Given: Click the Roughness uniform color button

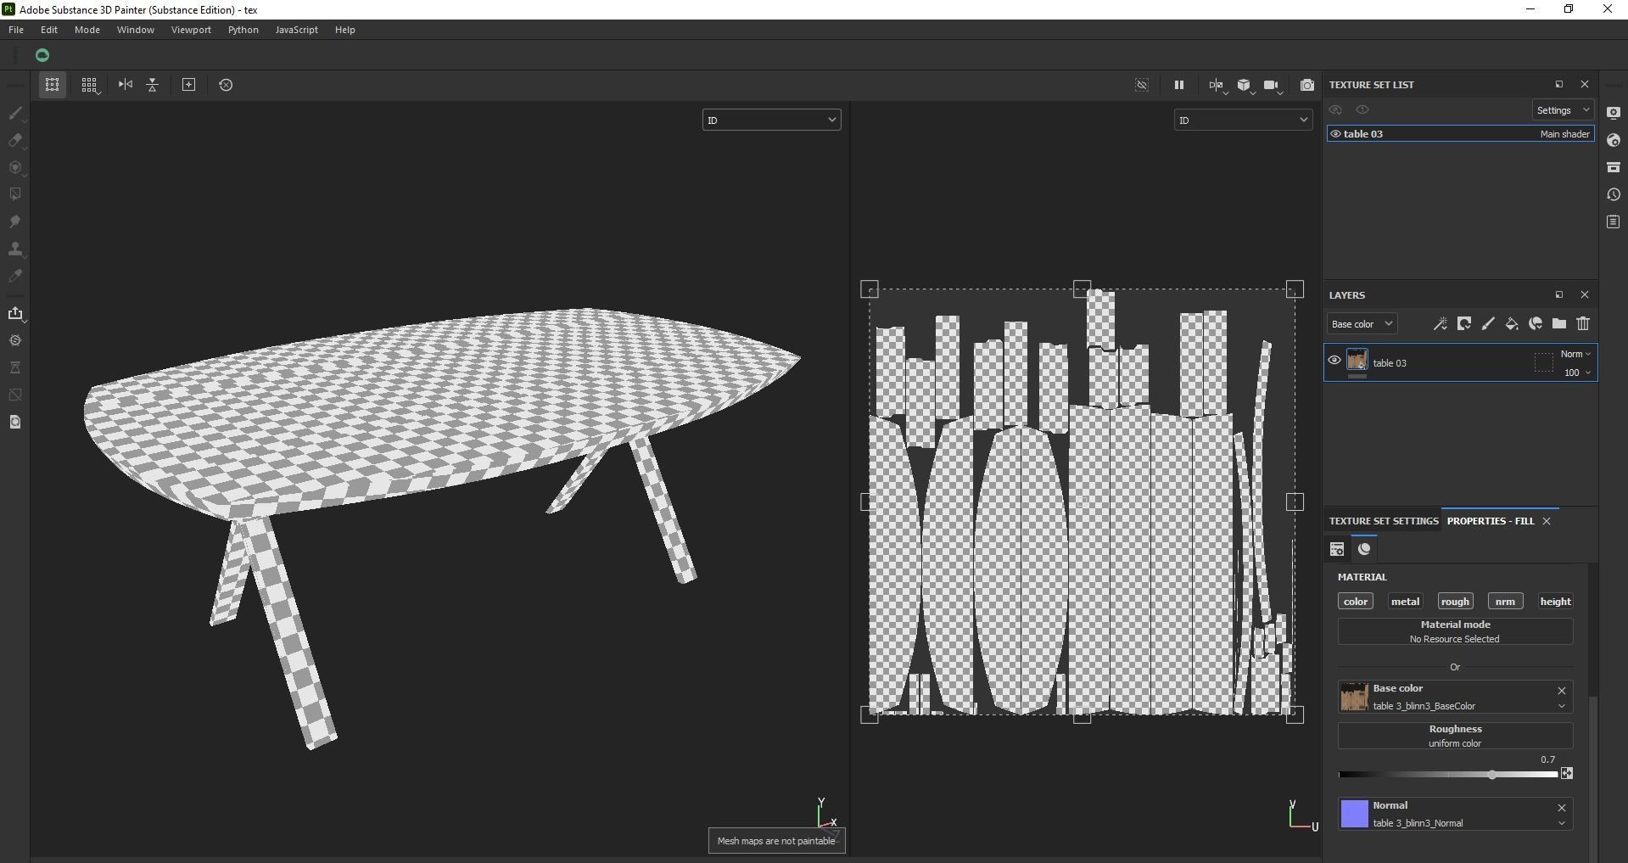Looking at the screenshot, I should [1455, 736].
